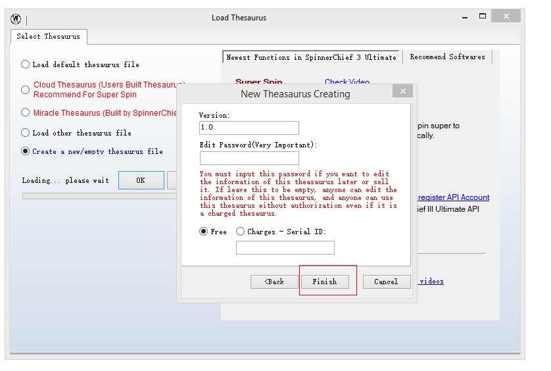Screen dimensions: 551x371
Task: Open the Check Video link
Action: 347,82
